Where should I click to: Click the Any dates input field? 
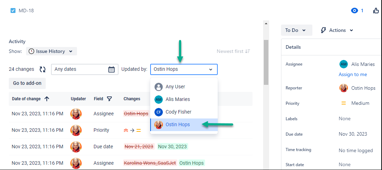tap(80, 69)
